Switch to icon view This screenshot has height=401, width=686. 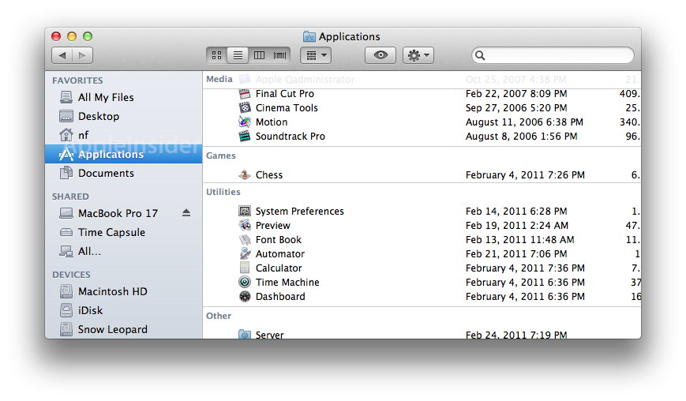[216, 55]
